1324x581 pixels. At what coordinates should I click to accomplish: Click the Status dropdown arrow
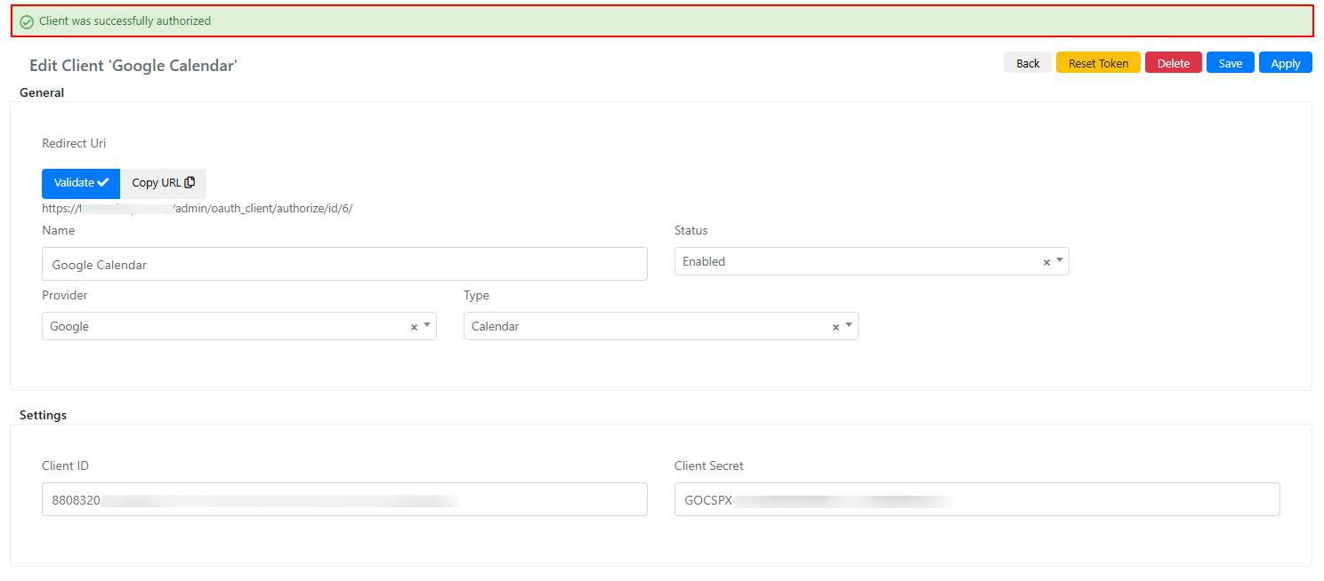[x=1060, y=261]
